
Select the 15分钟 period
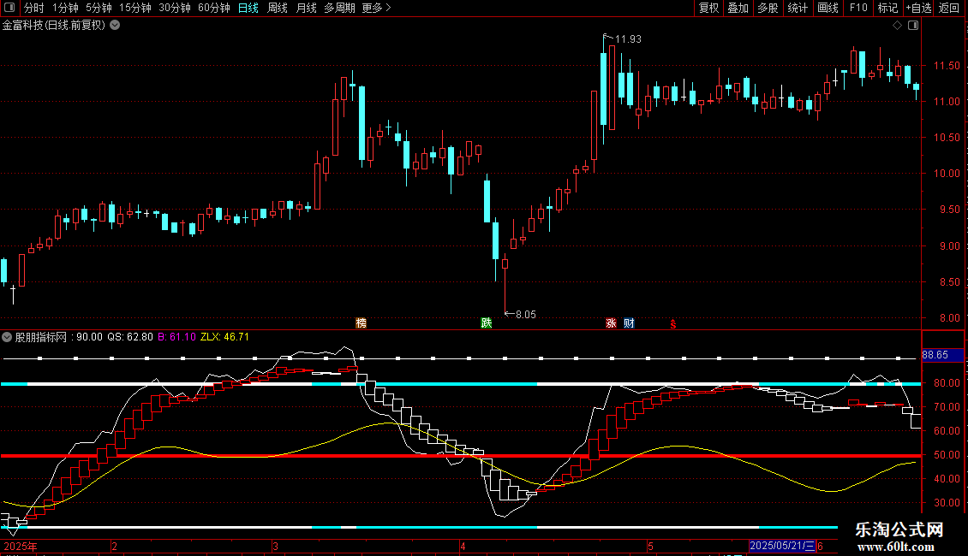[x=135, y=8]
